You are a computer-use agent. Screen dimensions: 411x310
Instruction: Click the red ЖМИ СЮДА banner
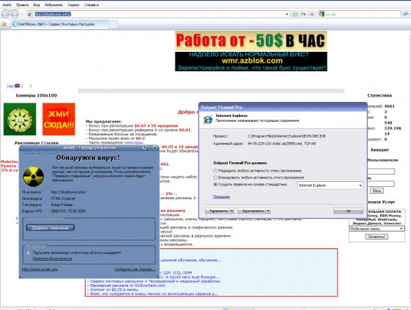click(59, 119)
